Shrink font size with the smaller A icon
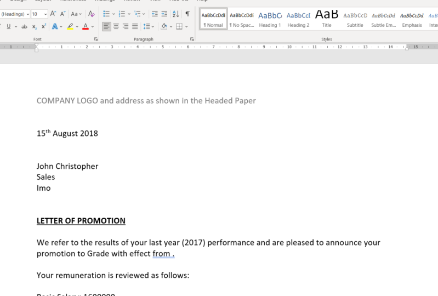The height and width of the screenshot is (296, 438). click(x=63, y=14)
